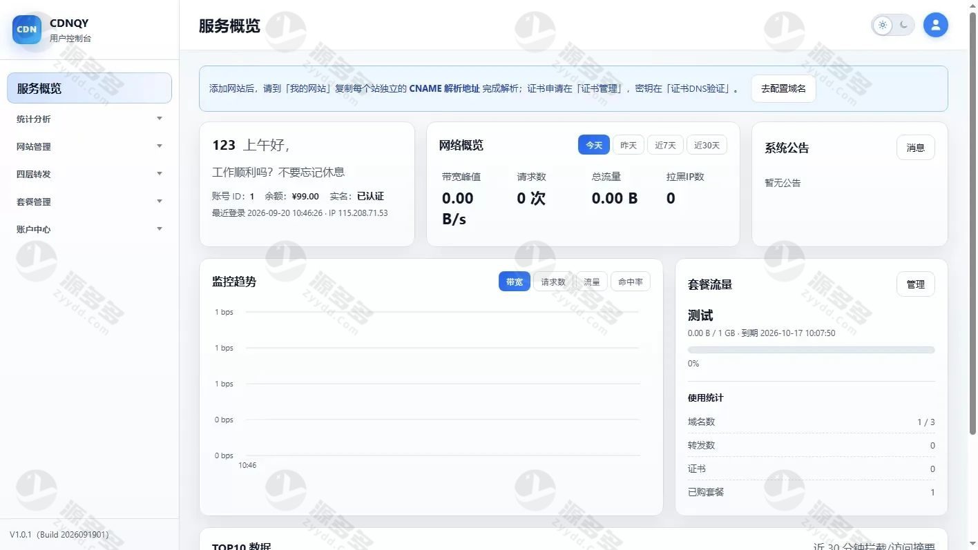Click the 拉黑IP数 label
The image size is (978, 550).
pyautogui.click(x=685, y=177)
